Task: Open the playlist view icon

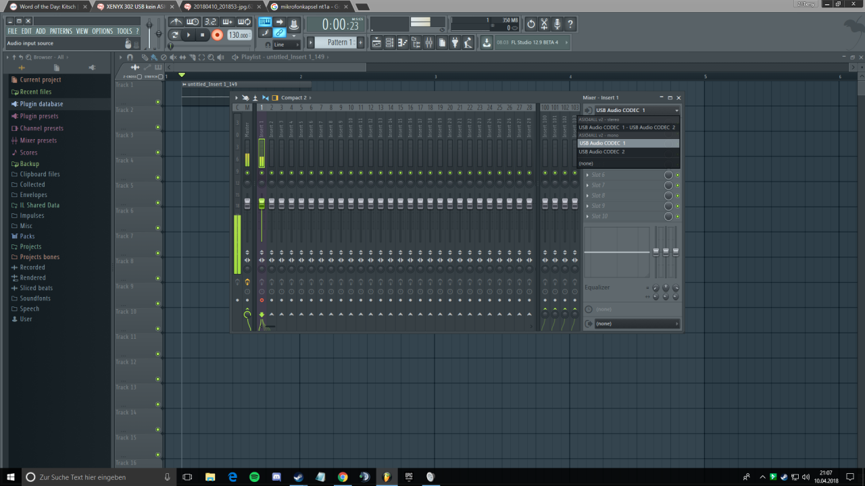Action: [377, 43]
